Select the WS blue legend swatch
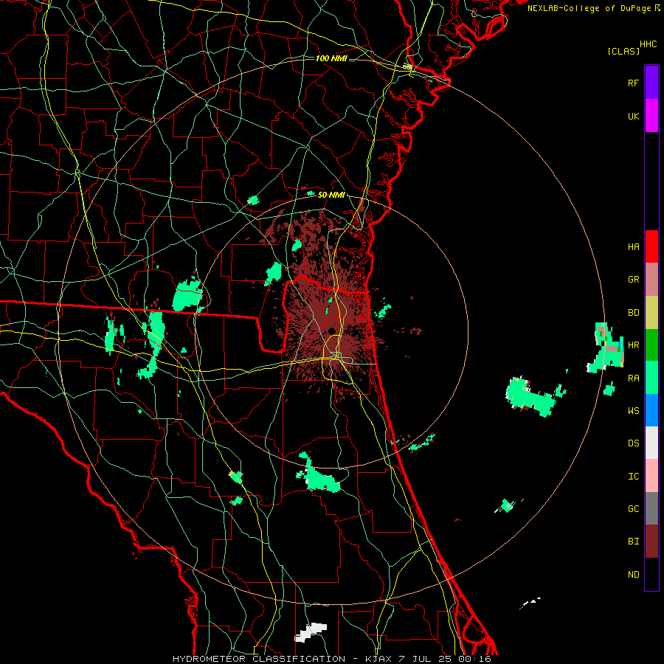 [651, 410]
